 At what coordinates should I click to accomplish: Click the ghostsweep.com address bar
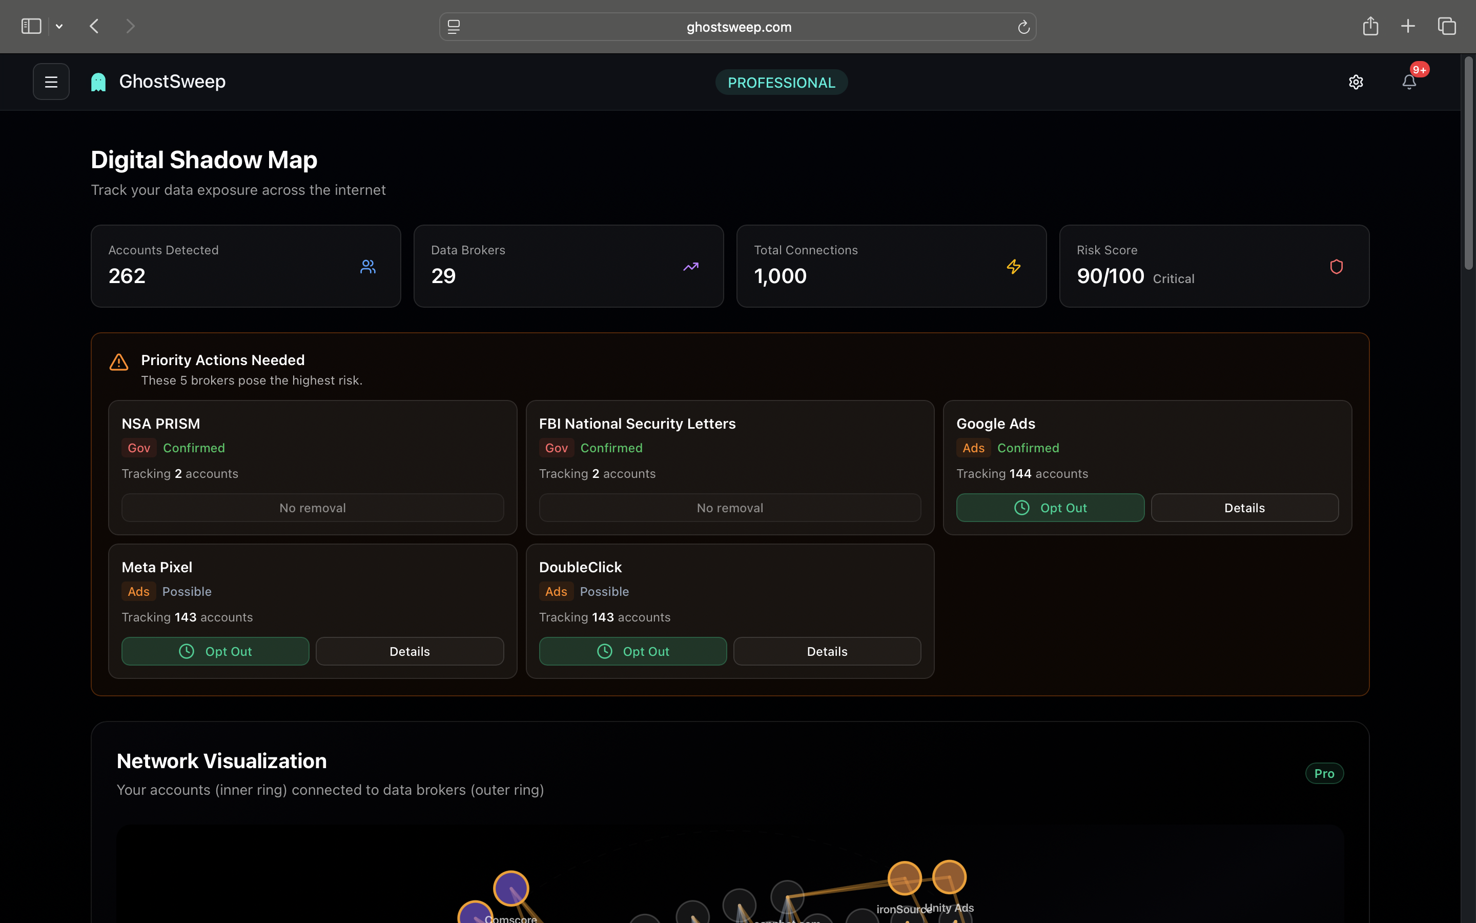tap(738, 27)
